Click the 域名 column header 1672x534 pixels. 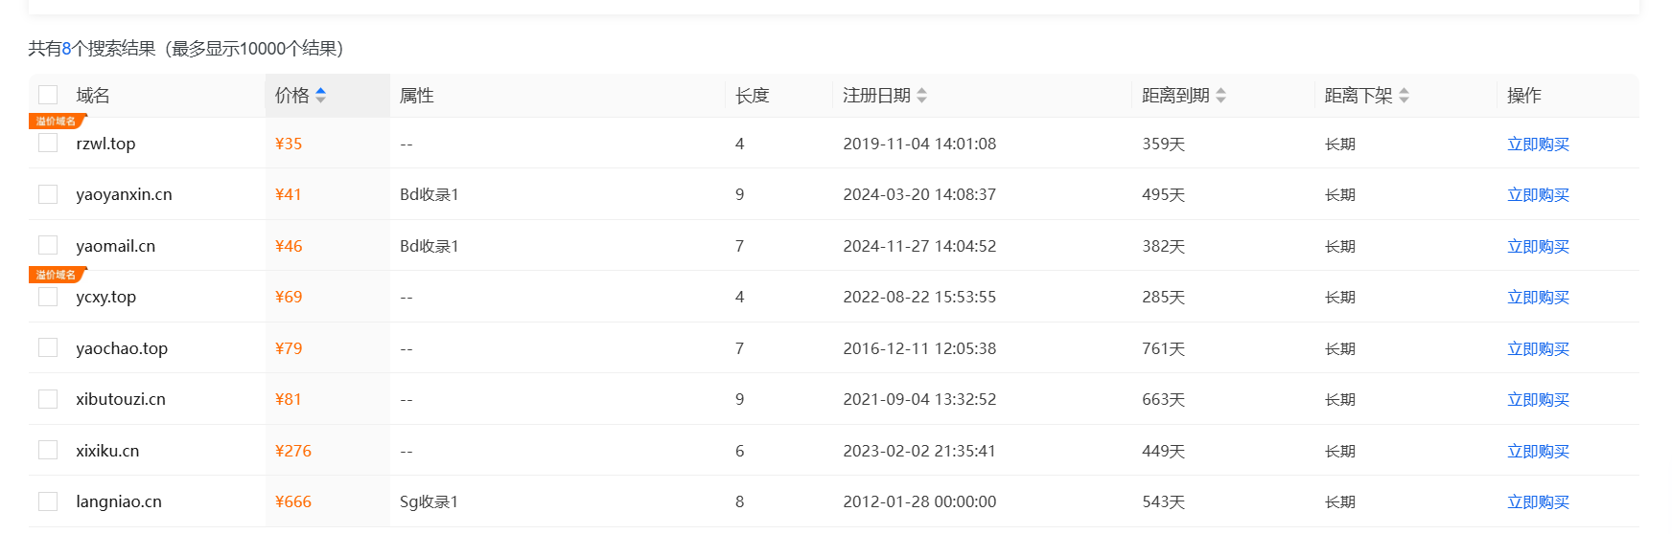click(93, 96)
